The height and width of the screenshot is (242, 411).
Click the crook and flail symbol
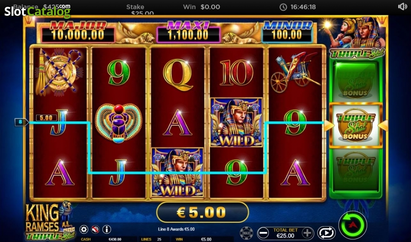[x=59, y=72]
